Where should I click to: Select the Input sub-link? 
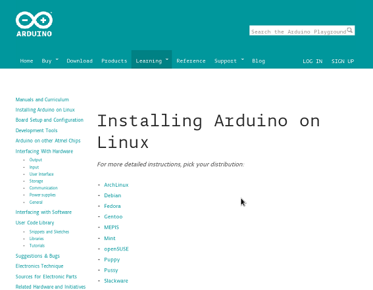[x=34, y=167]
